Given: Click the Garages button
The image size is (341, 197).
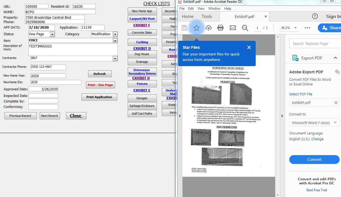Looking at the screenshot, I should pyautogui.click(x=142, y=98).
